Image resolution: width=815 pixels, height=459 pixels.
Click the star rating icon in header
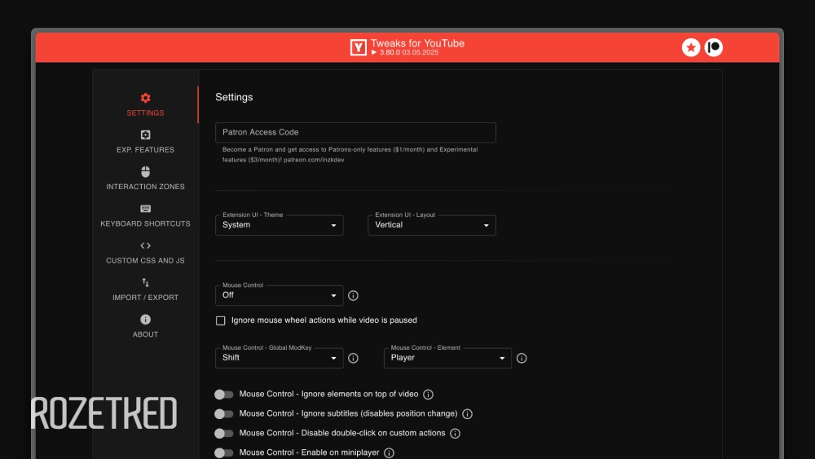(691, 47)
